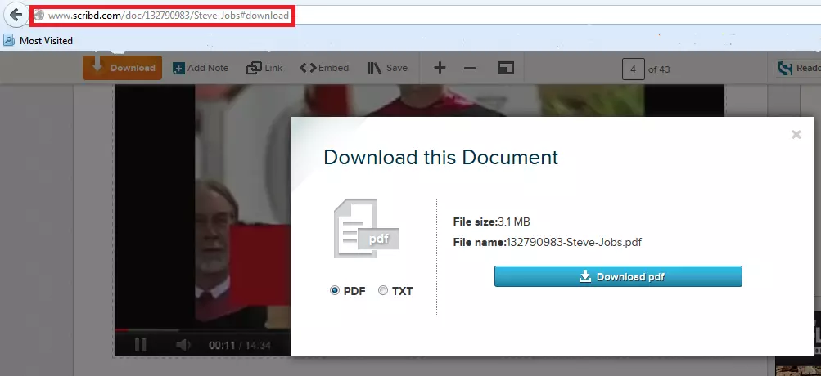Save the document to library
Image resolution: width=821 pixels, height=376 pixels.
[387, 68]
